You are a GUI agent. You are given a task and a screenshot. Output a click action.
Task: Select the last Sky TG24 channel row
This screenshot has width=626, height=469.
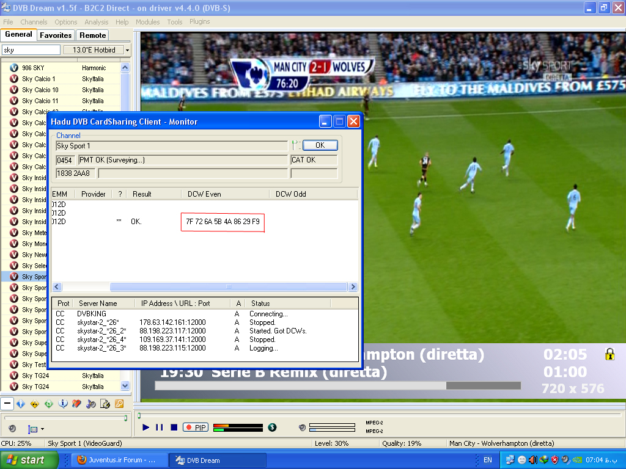point(61,387)
